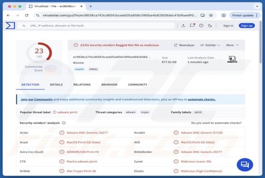The height and width of the screenshot is (178, 265).
Task: Click Do you want to automate checks?
Action: pos(216,123)
